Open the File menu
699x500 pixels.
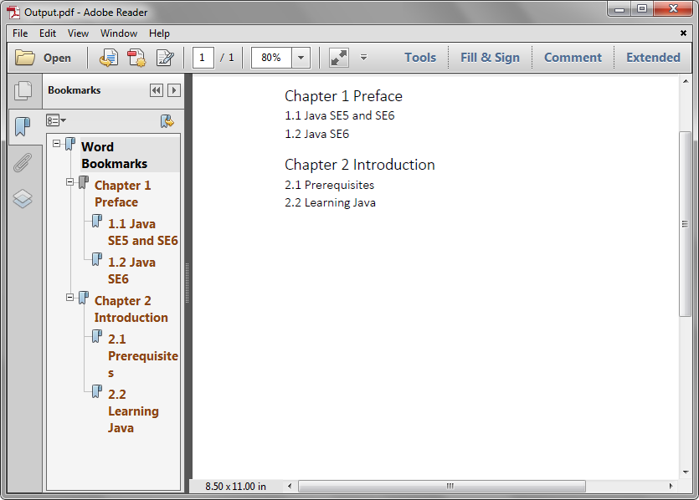20,33
